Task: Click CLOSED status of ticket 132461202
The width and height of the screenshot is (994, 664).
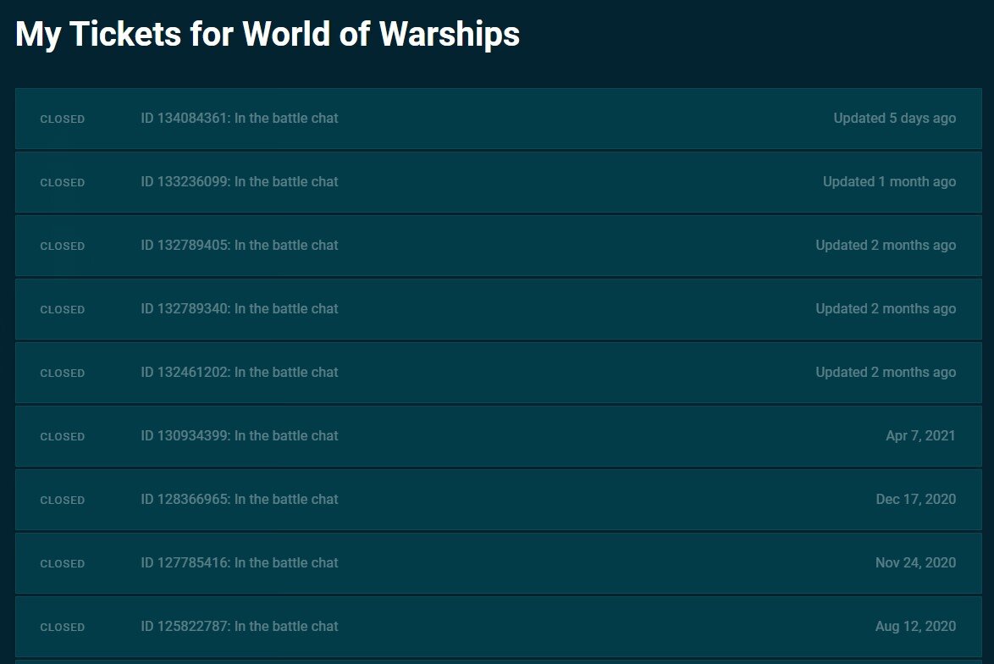Action: (x=63, y=373)
